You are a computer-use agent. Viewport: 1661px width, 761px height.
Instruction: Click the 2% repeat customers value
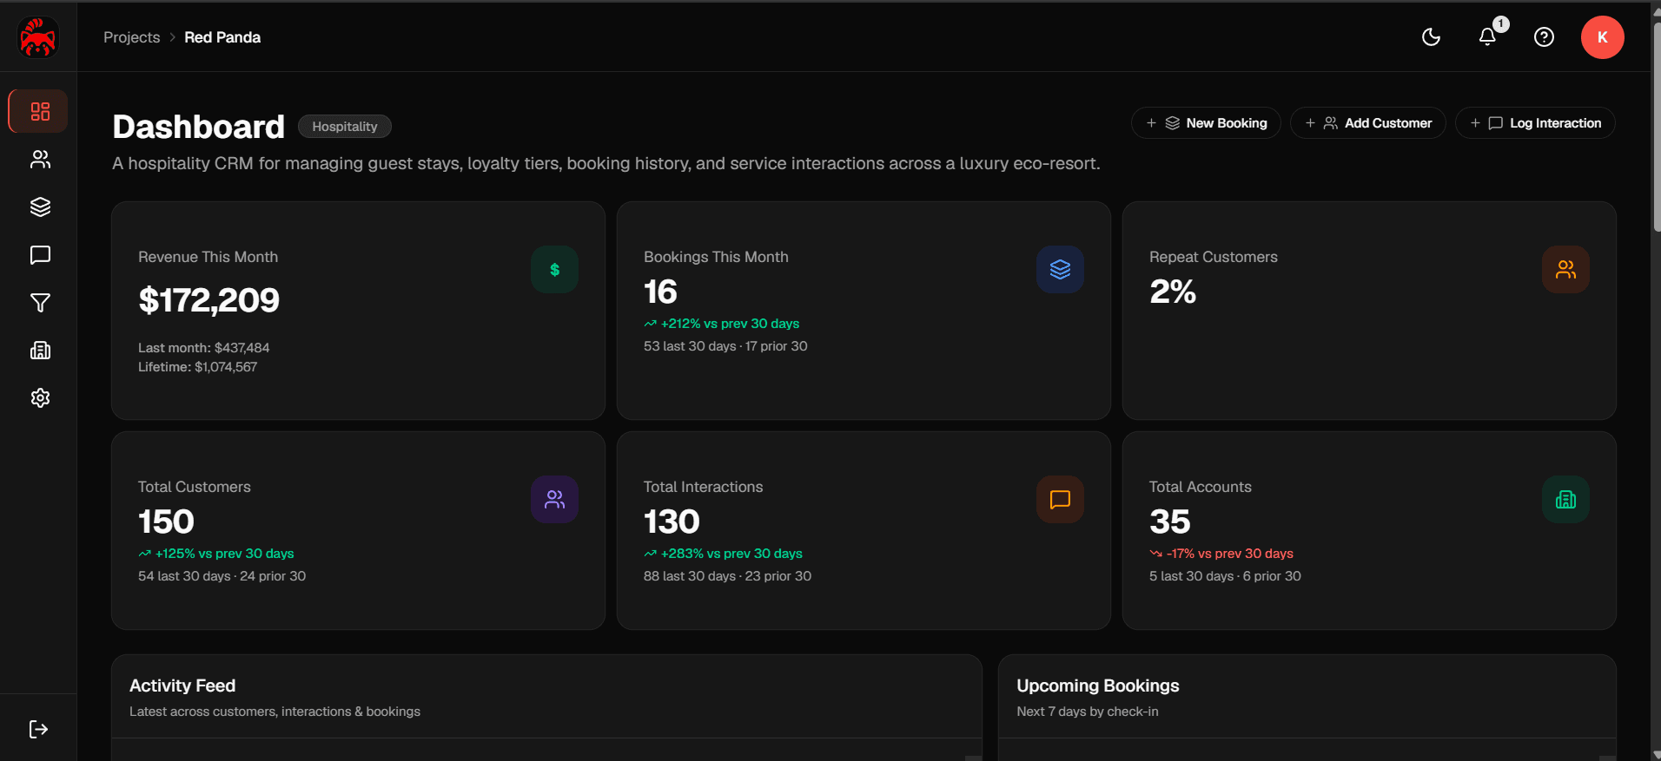coord(1173,292)
